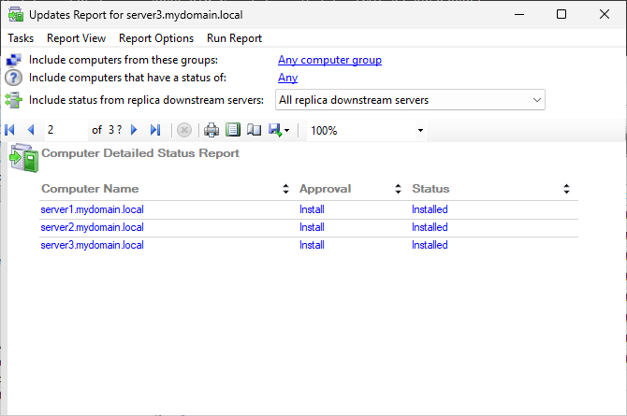The image size is (627, 416).
Task: Jump to last report page
Action: click(155, 130)
